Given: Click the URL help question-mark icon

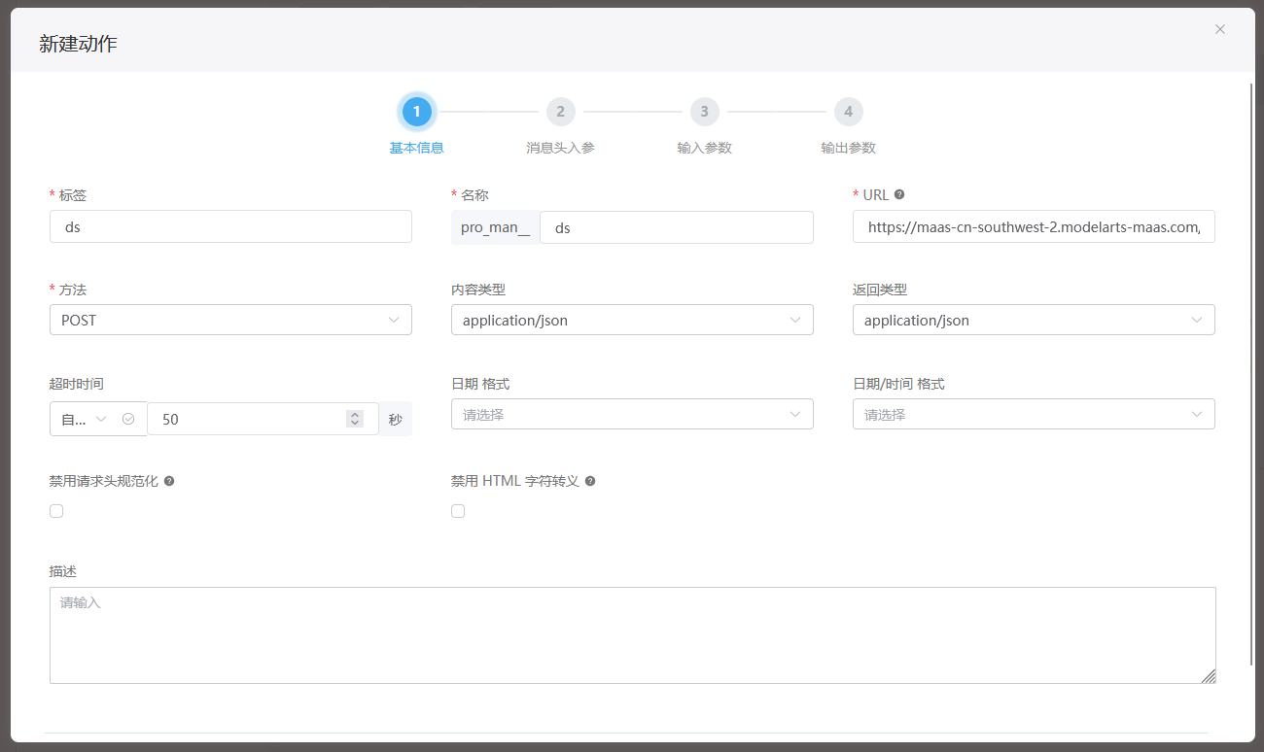Looking at the screenshot, I should (x=899, y=194).
